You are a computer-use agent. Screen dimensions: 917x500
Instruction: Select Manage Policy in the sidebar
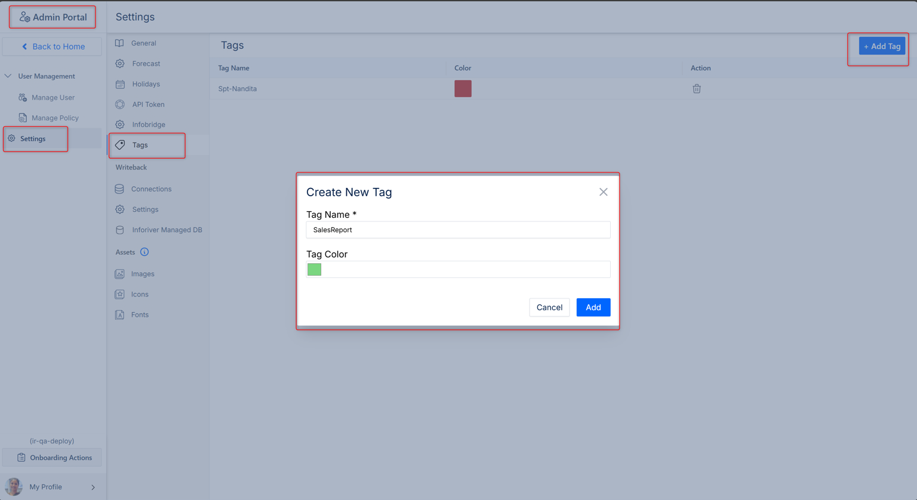pyautogui.click(x=55, y=118)
